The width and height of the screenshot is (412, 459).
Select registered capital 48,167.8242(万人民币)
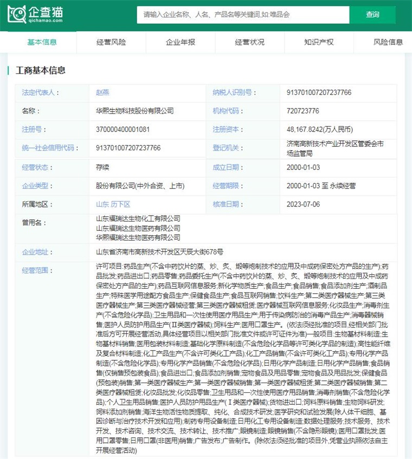point(320,130)
